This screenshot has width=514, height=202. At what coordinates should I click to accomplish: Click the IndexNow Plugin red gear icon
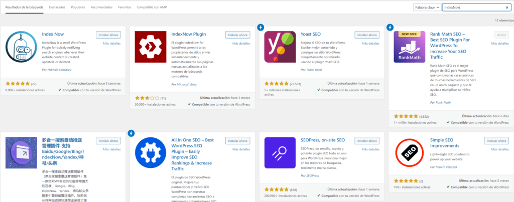(151, 47)
